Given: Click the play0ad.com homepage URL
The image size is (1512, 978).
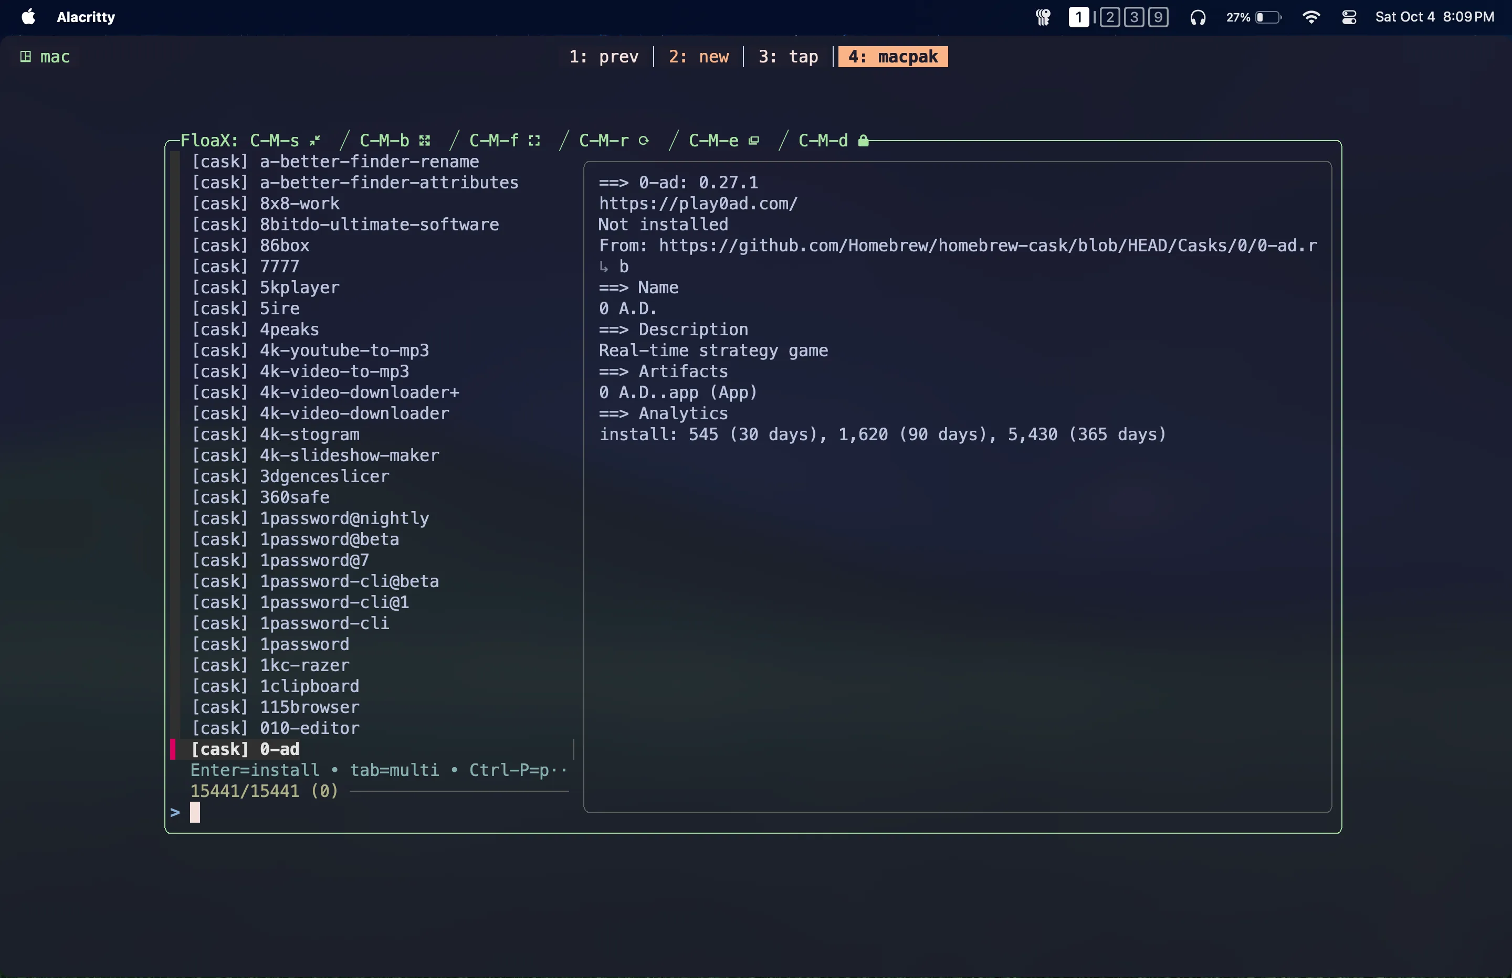Looking at the screenshot, I should [698, 204].
